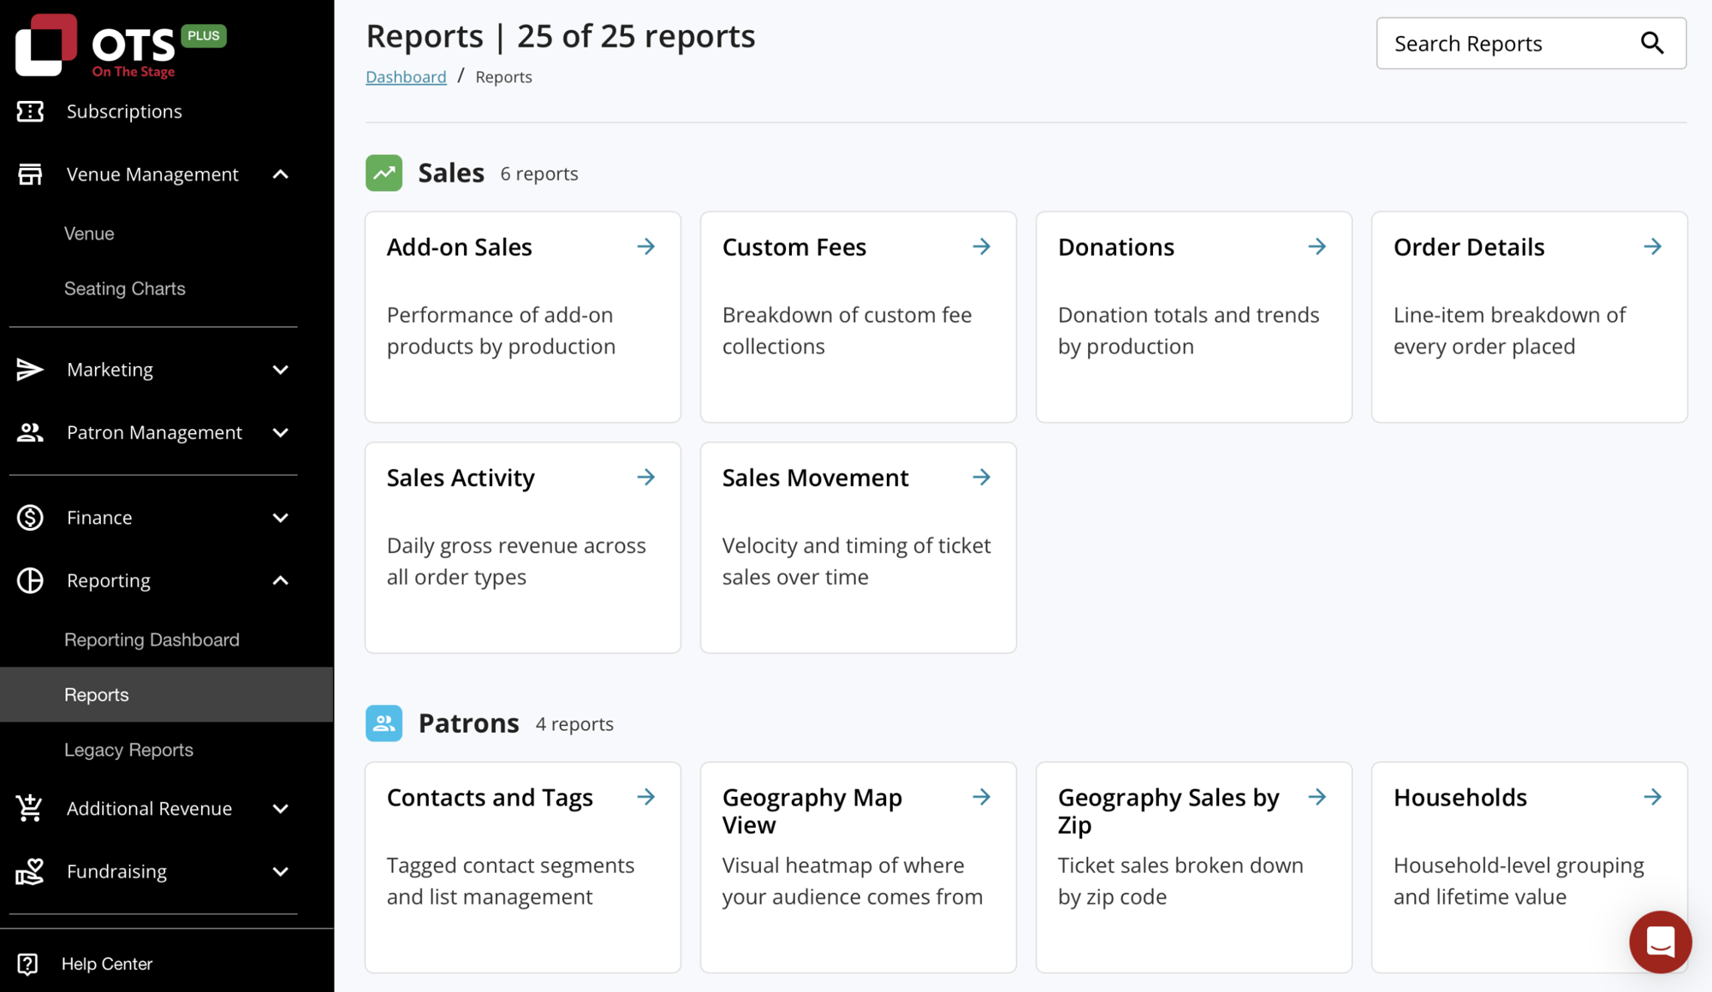Click the arrow on Geography Sales by Zip card

pos(1317,797)
